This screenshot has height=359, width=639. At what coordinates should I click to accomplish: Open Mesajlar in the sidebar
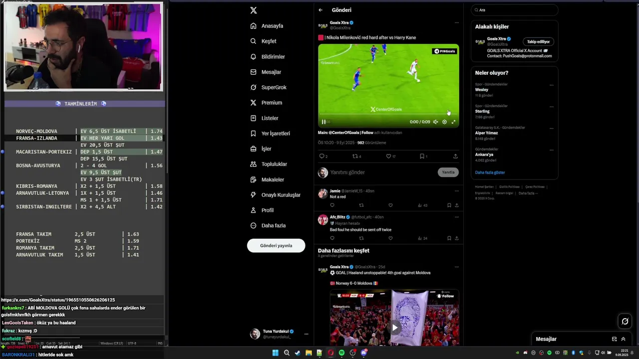[x=266, y=72]
